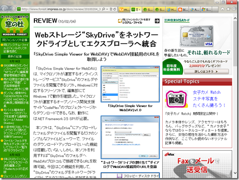The width and height of the screenshot is (239, 180).
Task: Click the 同ジャンルソフト記事 sidebar heading
Action: [x=15, y=40]
